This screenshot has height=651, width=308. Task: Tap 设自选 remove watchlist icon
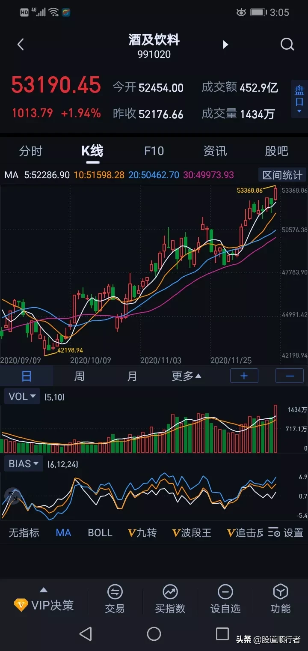[225, 599]
